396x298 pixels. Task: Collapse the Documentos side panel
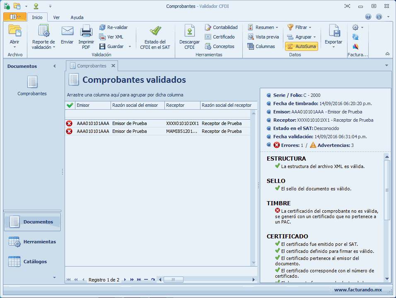(55, 66)
